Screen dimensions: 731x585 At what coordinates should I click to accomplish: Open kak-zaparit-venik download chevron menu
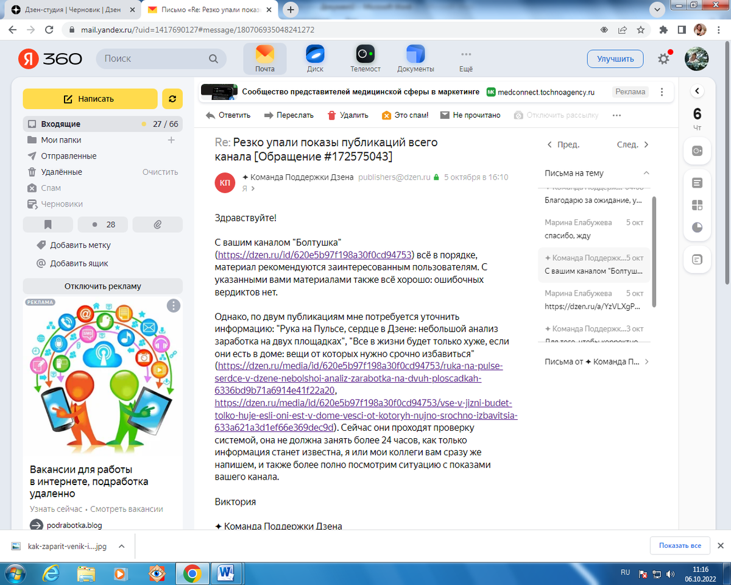click(122, 547)
